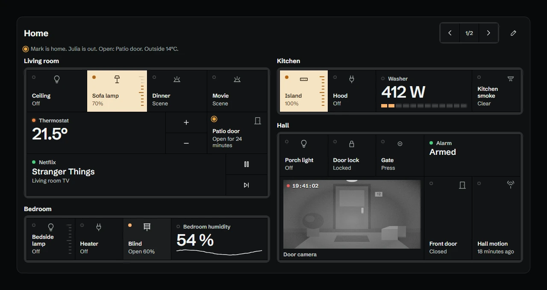Click the Front door 'Closed' status
This screenshot has width=547, height=290.
pos(438,252)
